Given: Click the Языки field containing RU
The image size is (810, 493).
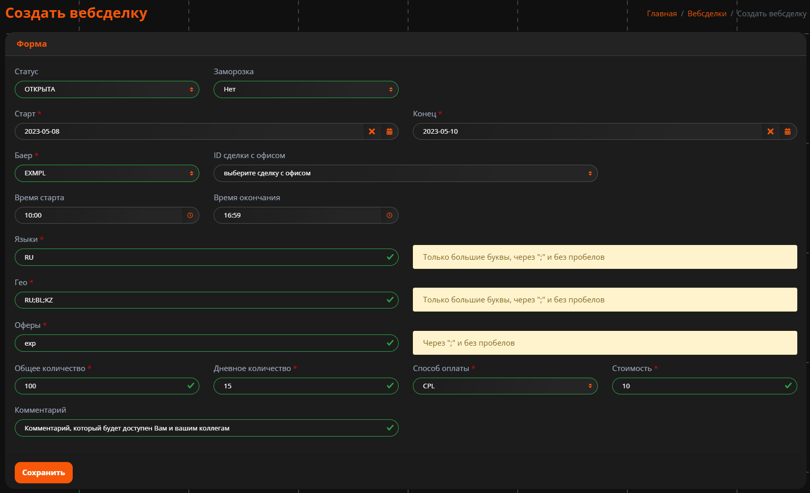Looking at the screenshot, I should click(x=206, y=257).
